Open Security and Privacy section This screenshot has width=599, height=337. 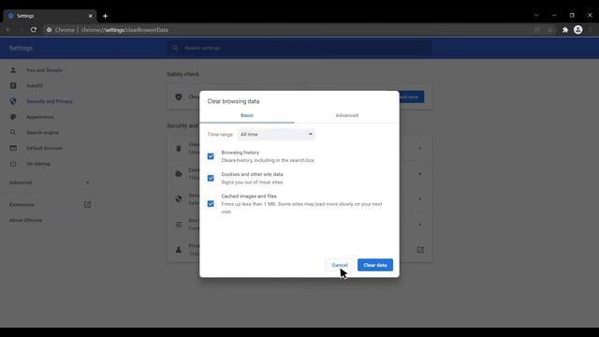(50, 101)
